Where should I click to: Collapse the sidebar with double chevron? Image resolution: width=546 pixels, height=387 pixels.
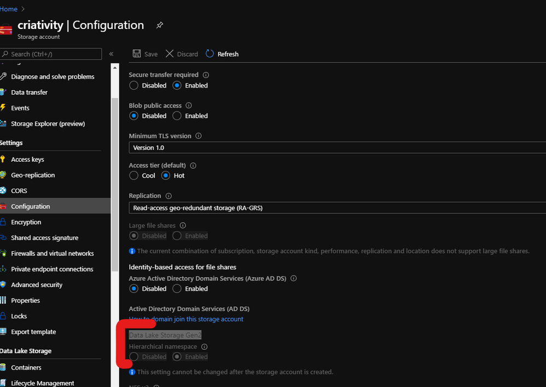click(112, 54)
